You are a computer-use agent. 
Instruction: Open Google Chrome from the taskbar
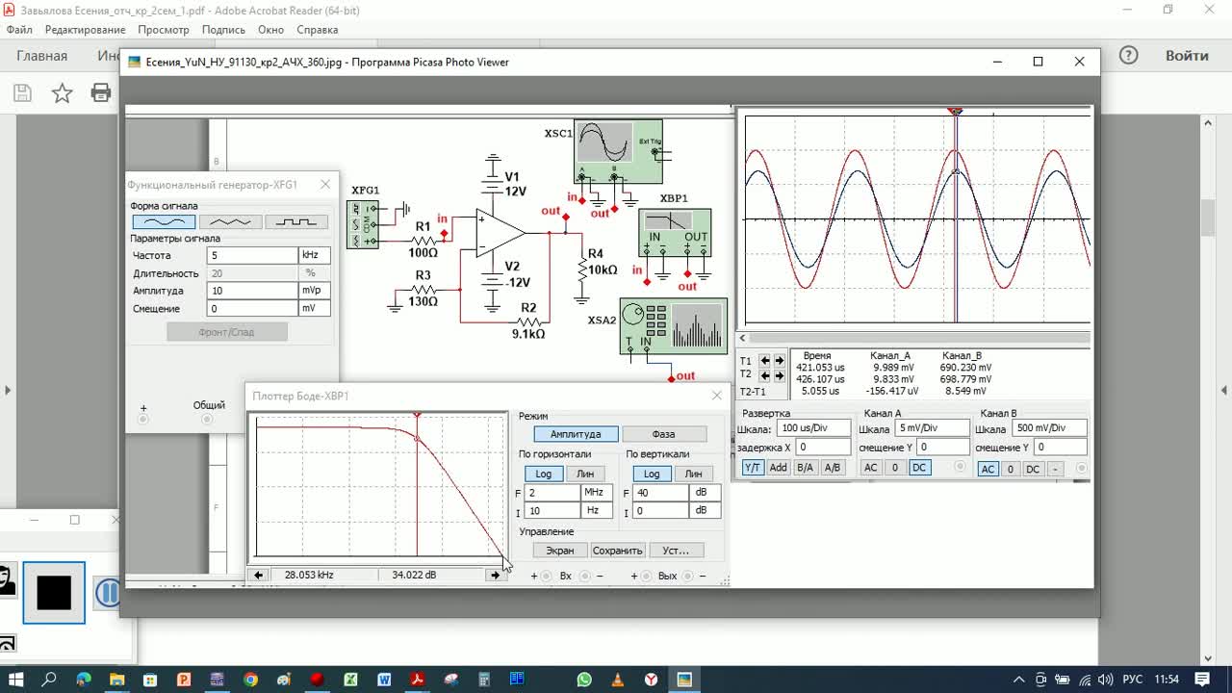tap(250, 680)
